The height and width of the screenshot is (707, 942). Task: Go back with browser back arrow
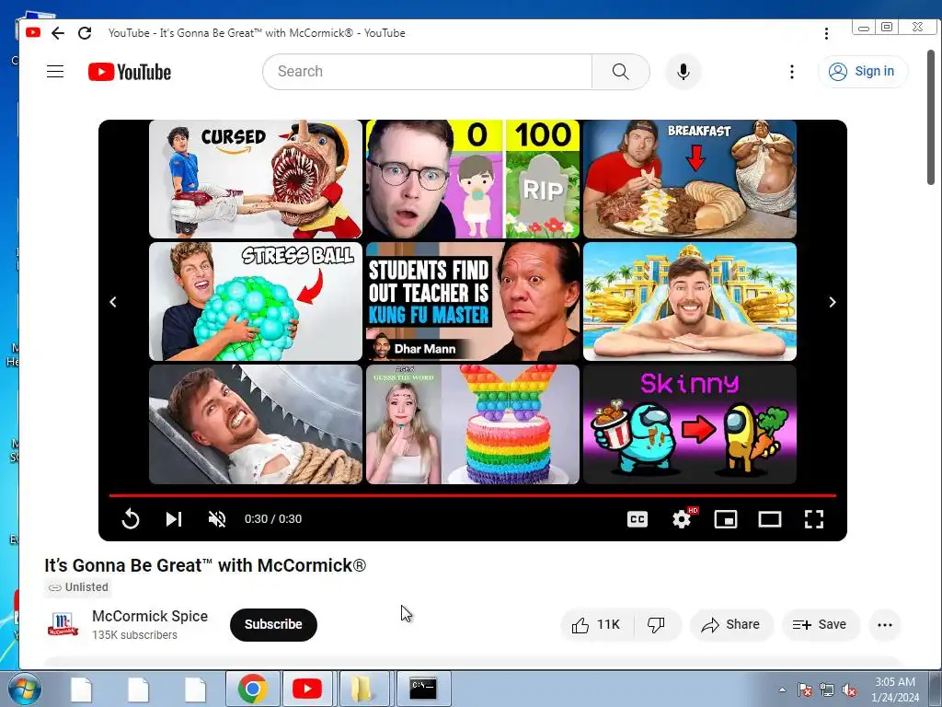tap(58, 33)
